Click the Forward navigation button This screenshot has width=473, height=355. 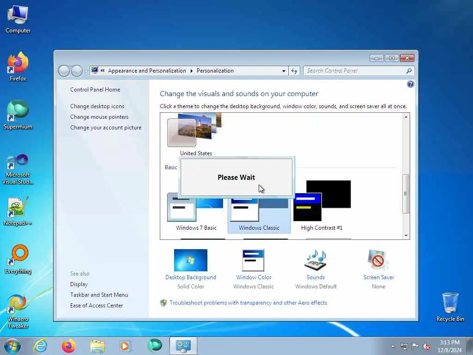click(x=77, y=71)
